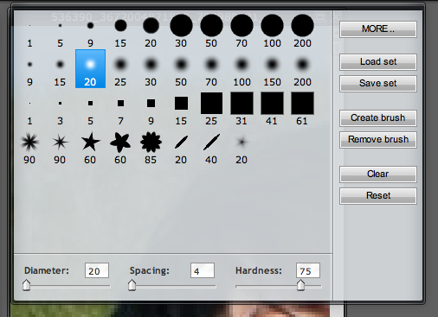
Task: Click the Diameter value field
Action: click(x=97, y=270)
